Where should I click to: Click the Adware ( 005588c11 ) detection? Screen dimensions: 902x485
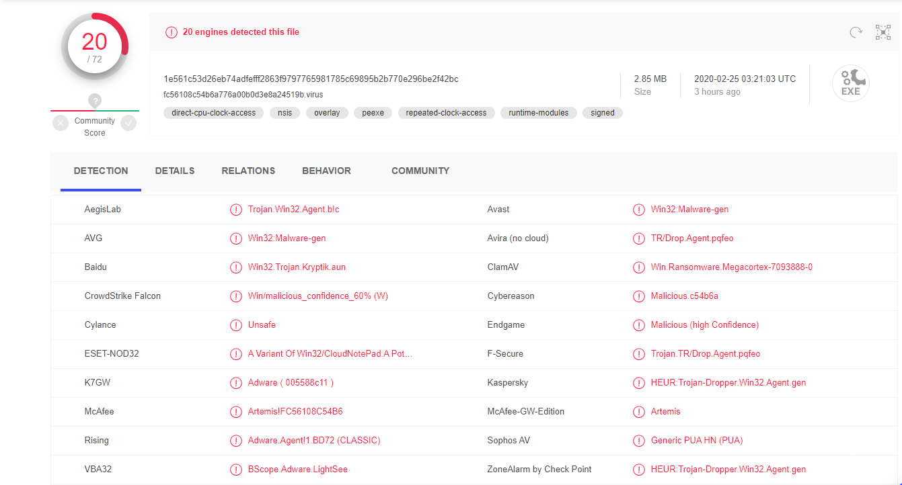(x=291, y=383)
